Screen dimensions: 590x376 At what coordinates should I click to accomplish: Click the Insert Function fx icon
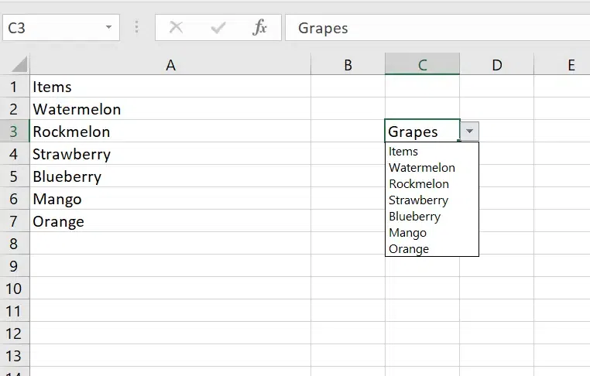tap(260, 28)
